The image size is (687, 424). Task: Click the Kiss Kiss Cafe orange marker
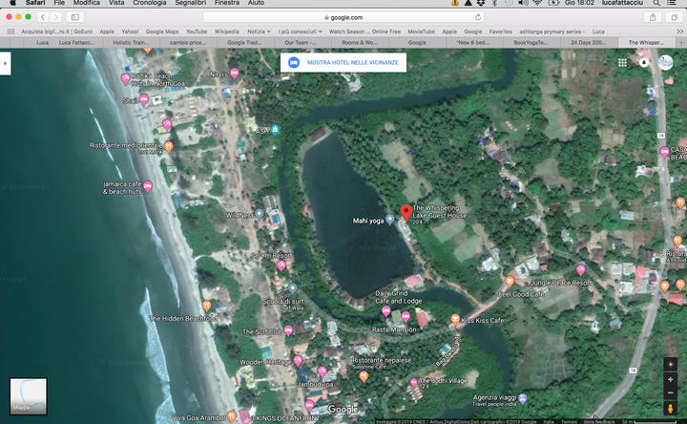pos(455,319)
